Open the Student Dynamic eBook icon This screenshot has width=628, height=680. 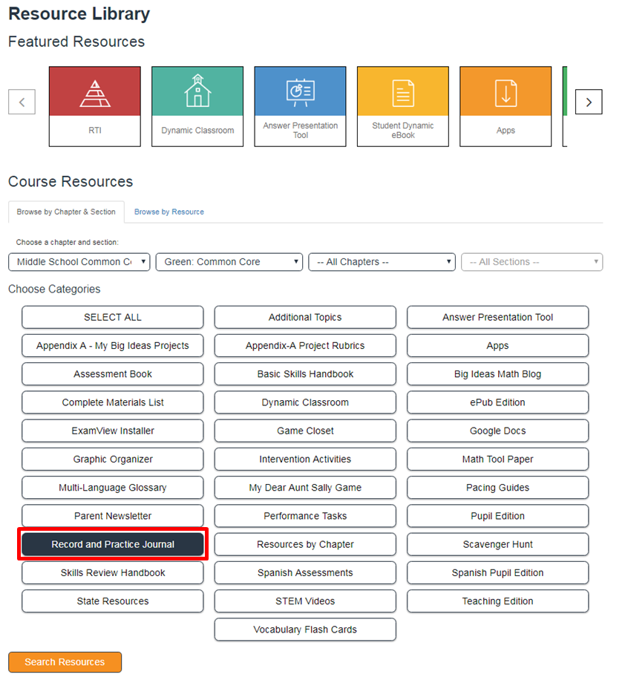pyautogui.click(x=403, y=92)
